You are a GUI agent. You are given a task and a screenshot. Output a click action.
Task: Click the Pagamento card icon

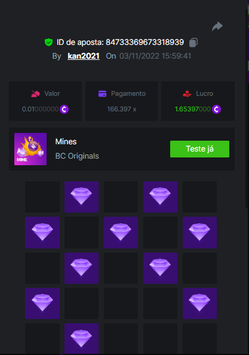[x=102, y=93]
